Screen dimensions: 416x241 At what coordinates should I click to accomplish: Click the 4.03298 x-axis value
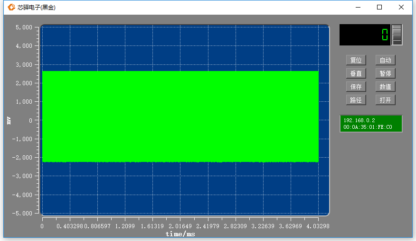tap(318, 226)
